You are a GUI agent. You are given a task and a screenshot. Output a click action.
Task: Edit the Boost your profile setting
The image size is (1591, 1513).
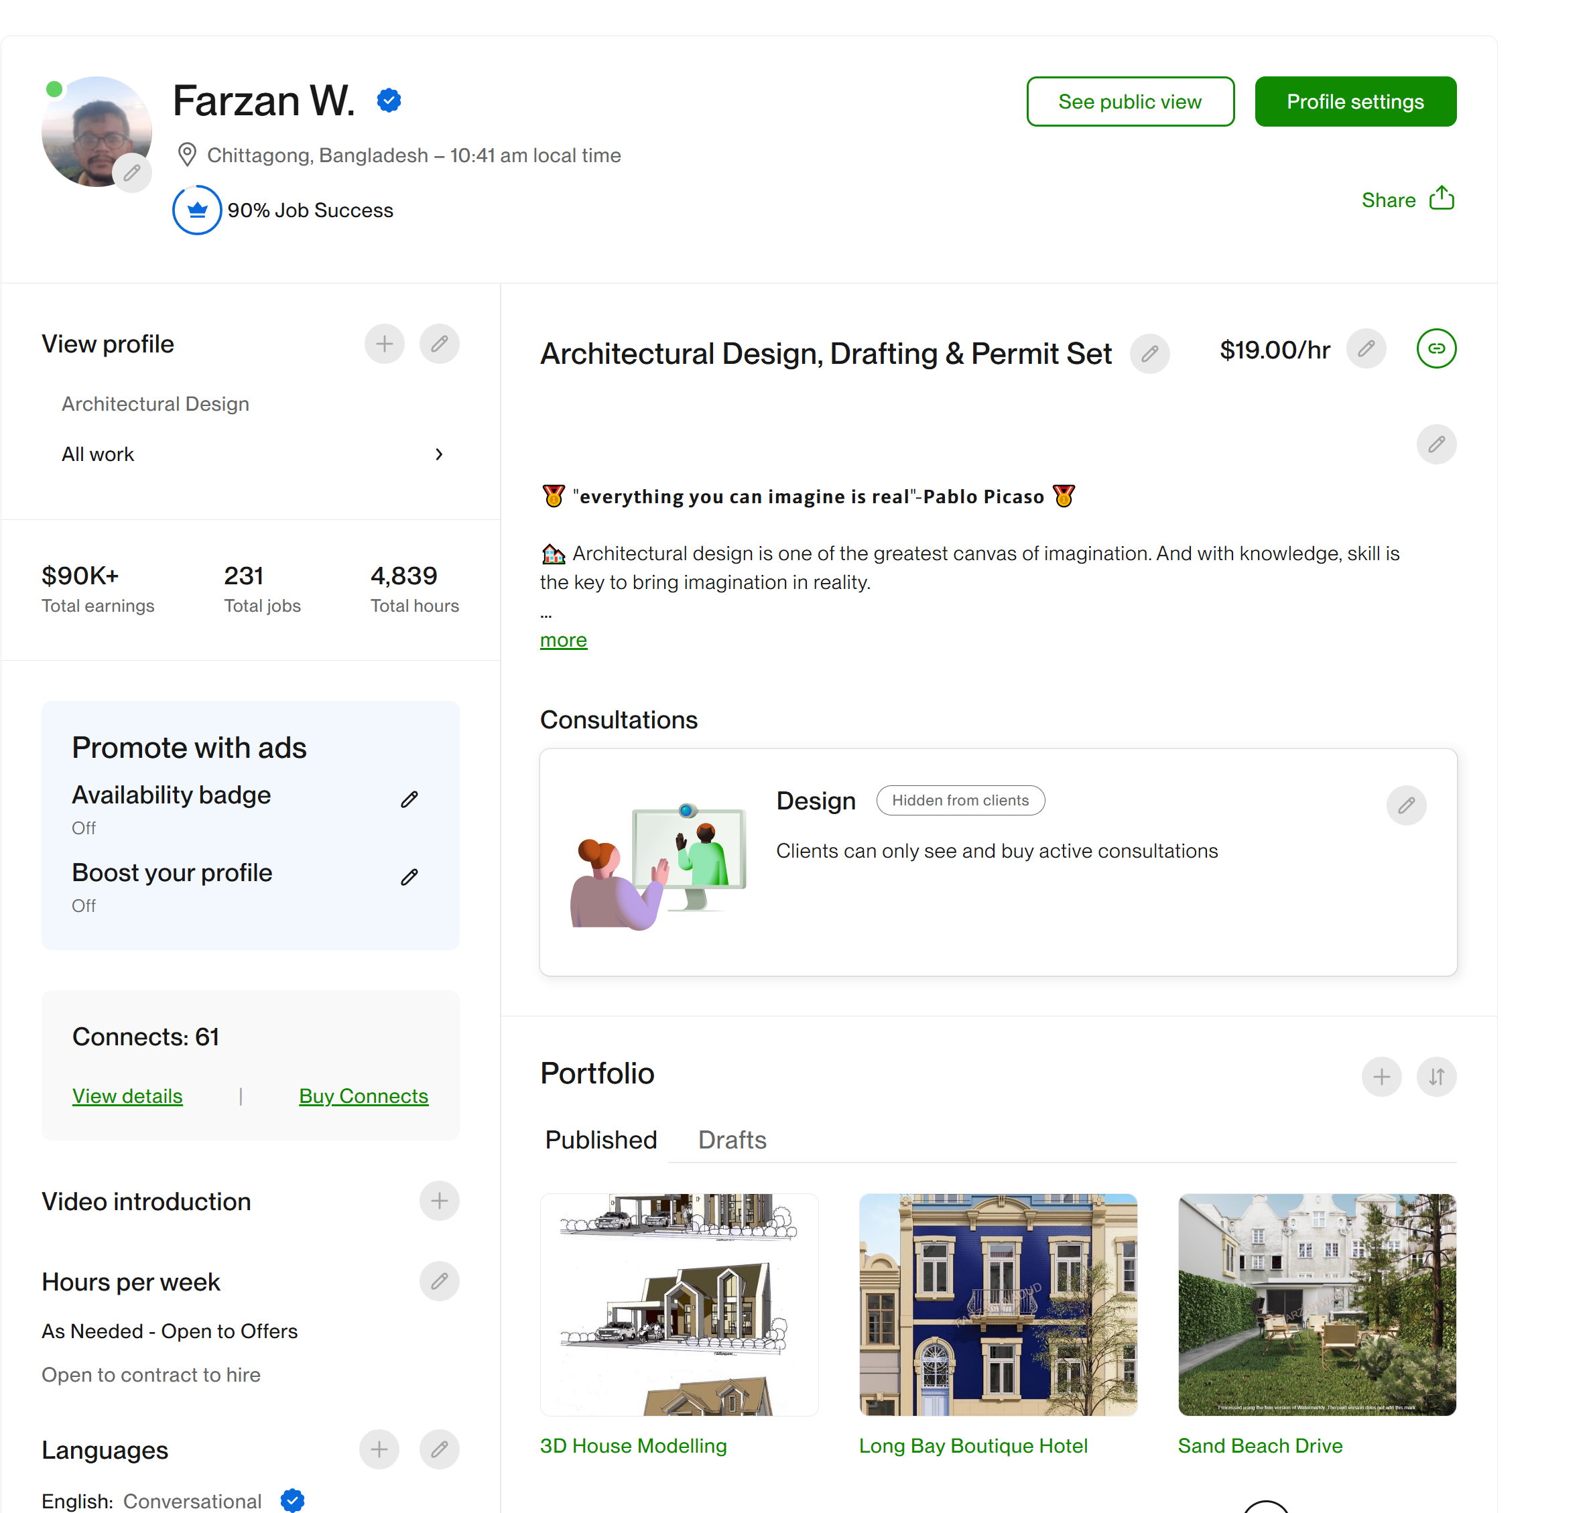(409, 876)
